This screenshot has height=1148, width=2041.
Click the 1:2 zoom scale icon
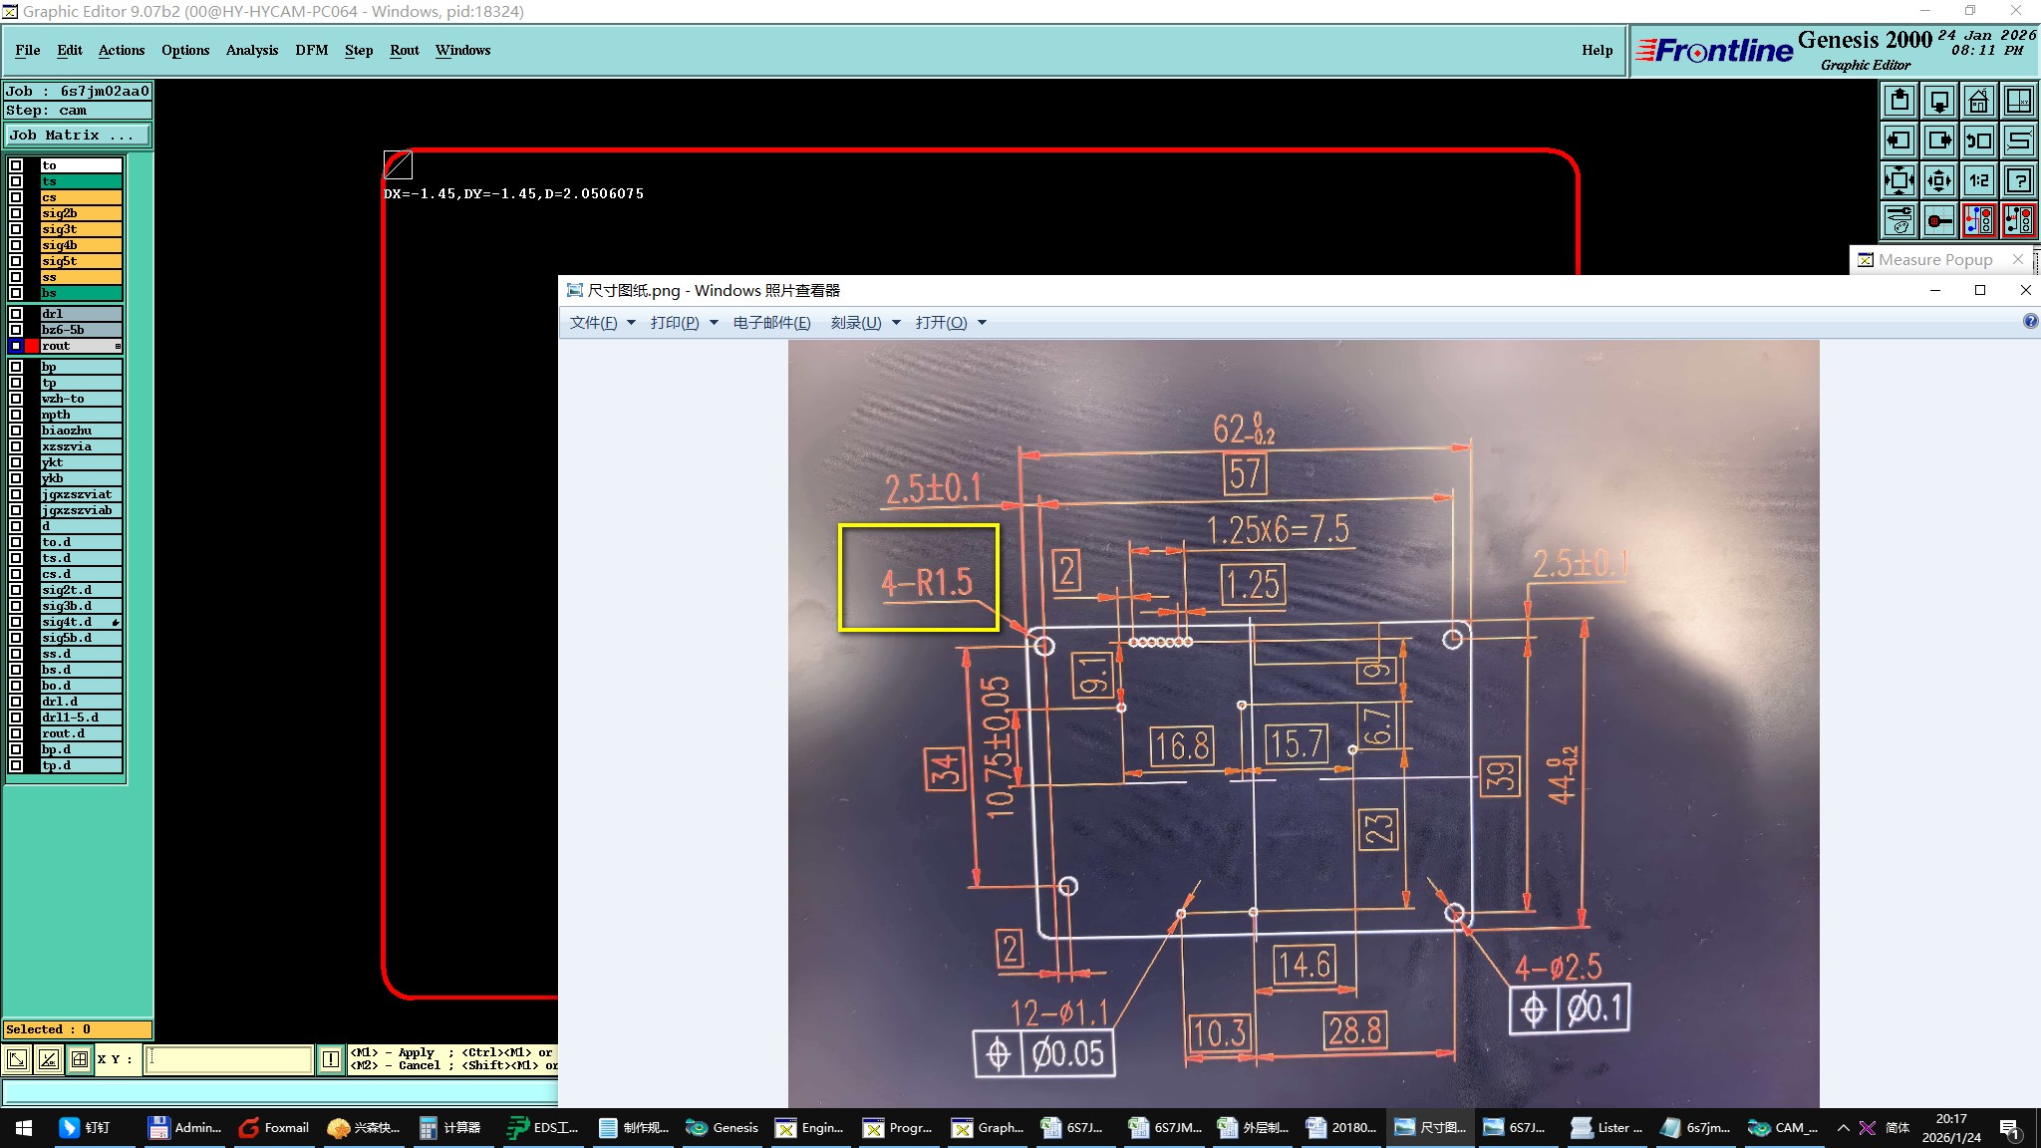point(1978,180)
